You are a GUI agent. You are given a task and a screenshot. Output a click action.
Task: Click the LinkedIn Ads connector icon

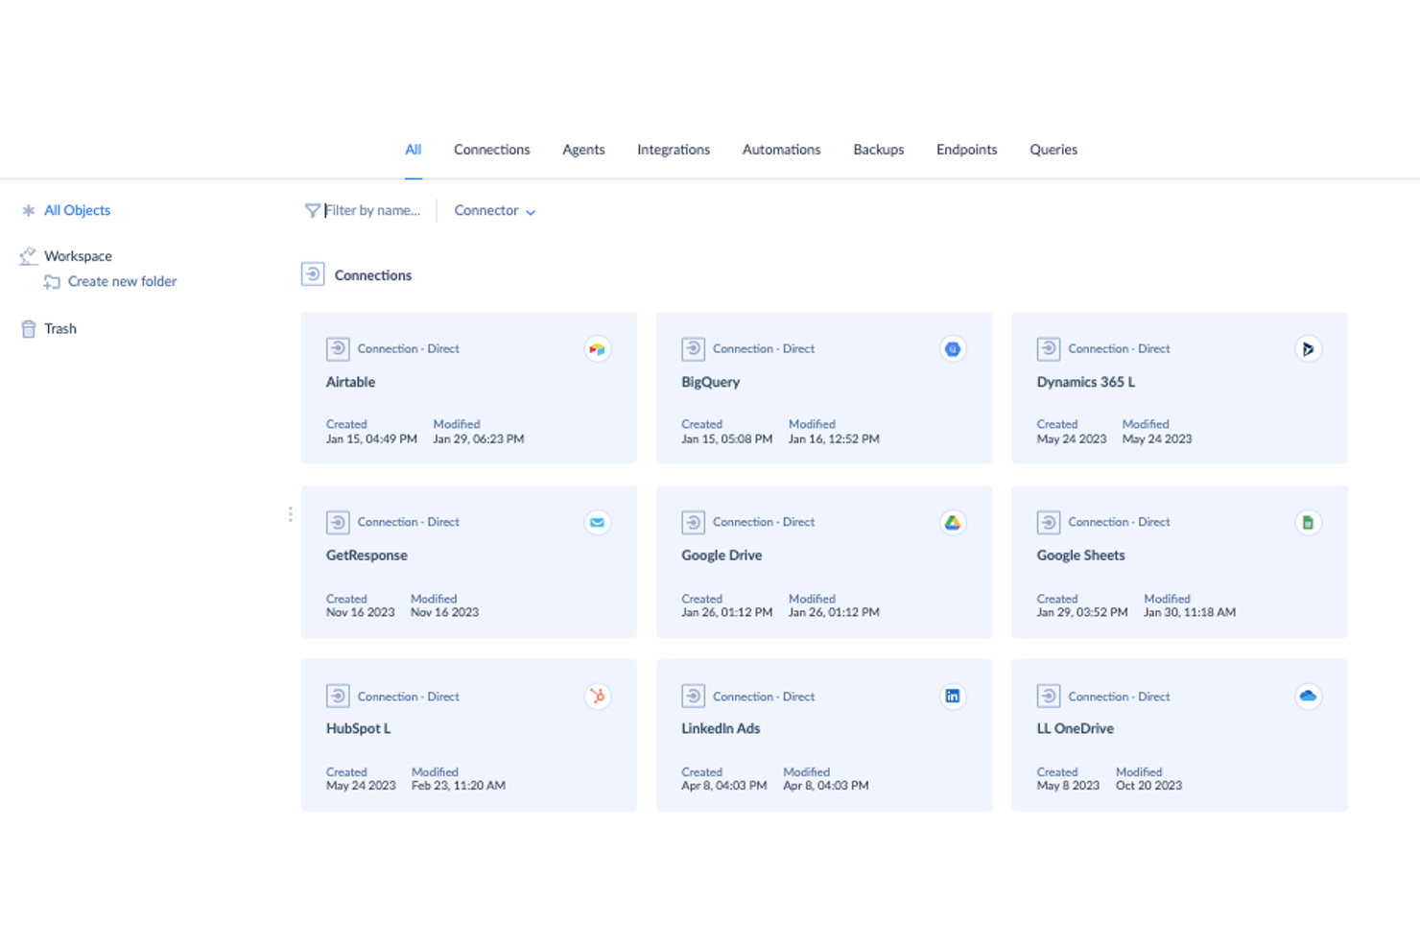click(952, 696)
